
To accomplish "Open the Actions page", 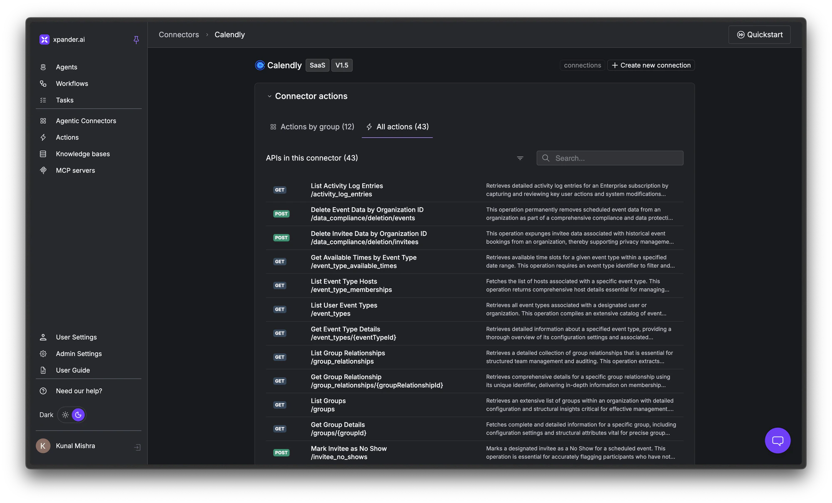I will pyautogui.click(x=67, y=137).
